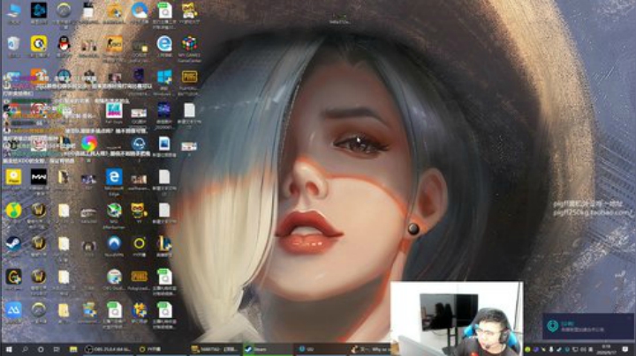Launch QQ Music green-yellow icon
Viewport: 636px width, 356px height.
14,211
